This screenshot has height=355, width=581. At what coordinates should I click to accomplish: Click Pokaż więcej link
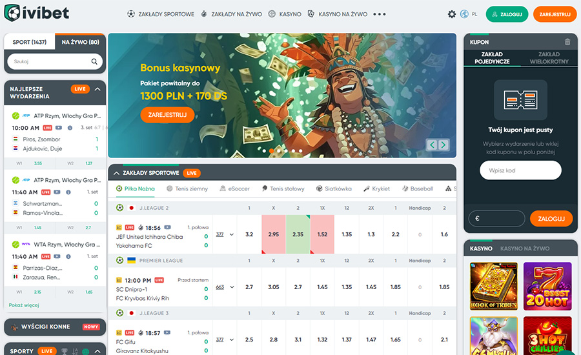tap(24, 305)
